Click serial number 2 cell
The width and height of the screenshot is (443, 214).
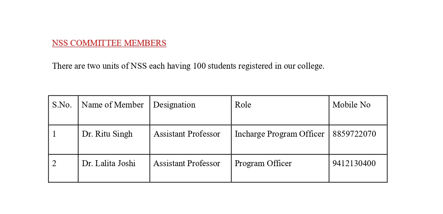(63, 168)
